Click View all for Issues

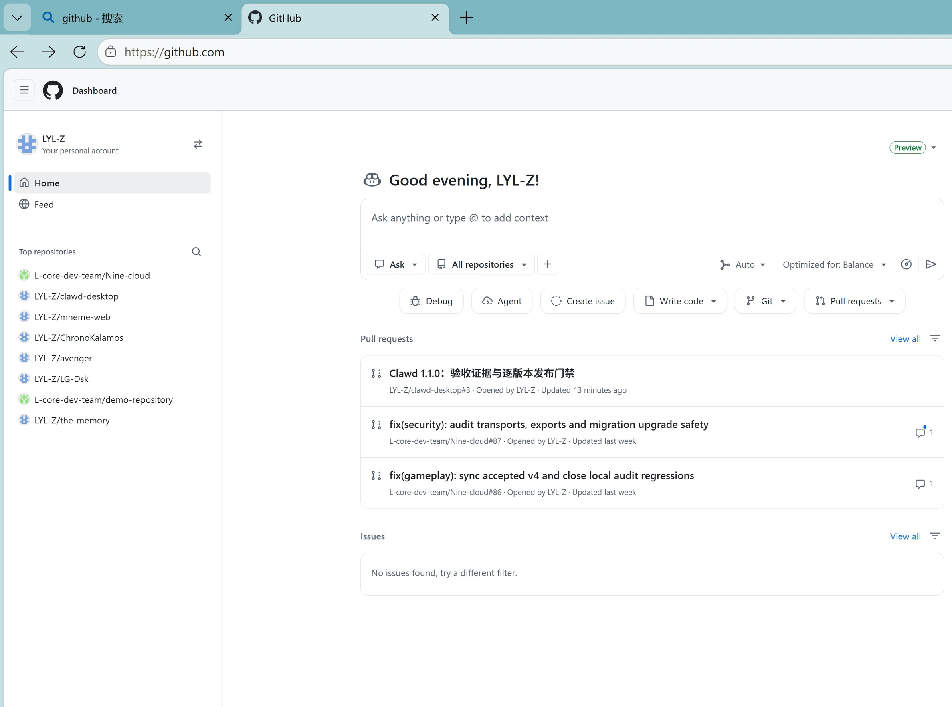[905, 536]
